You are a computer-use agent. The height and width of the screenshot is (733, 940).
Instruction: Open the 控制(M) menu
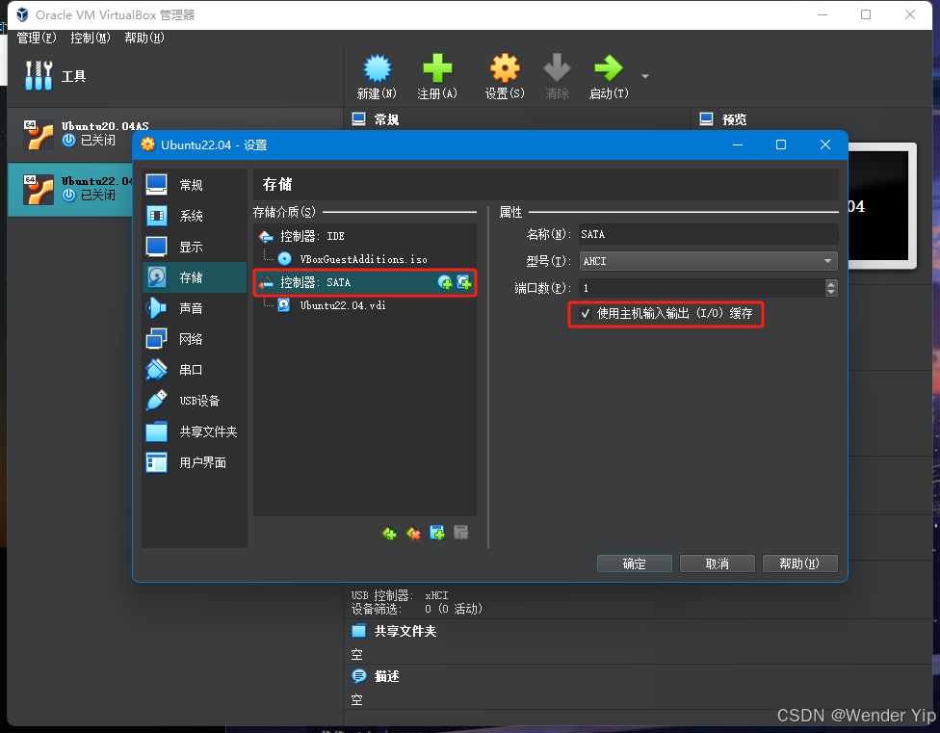point(90,38)
